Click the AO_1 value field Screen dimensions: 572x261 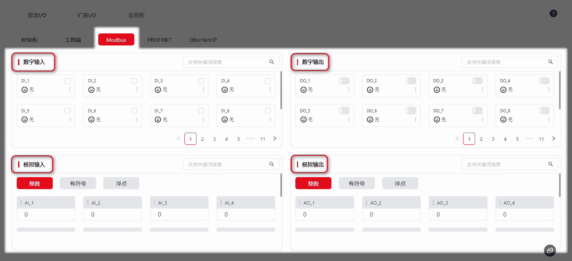(x=324, y=215)
